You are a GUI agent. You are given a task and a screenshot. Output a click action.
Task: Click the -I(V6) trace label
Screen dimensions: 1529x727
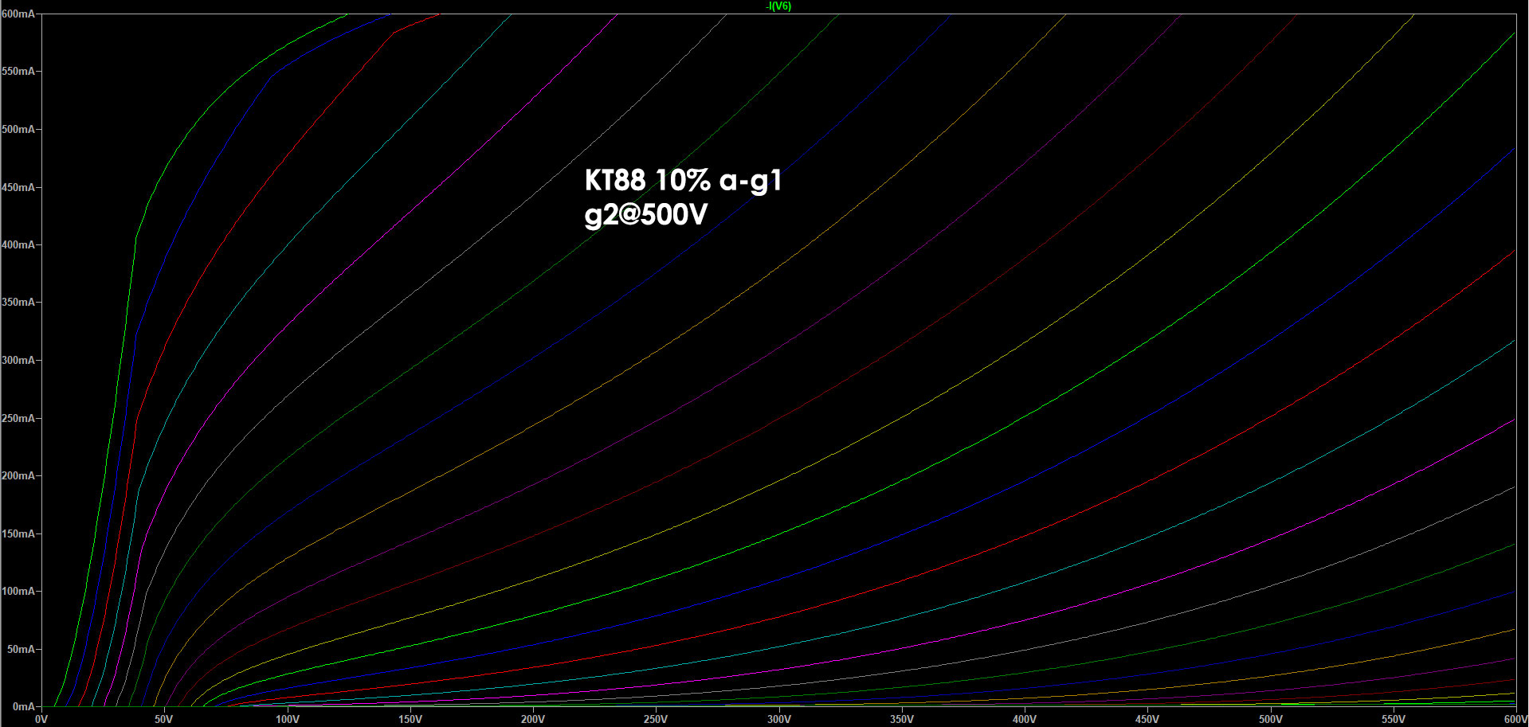click(x=778, y=6)
